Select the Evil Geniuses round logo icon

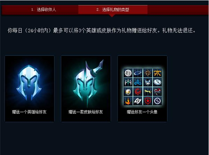[158, 82]
